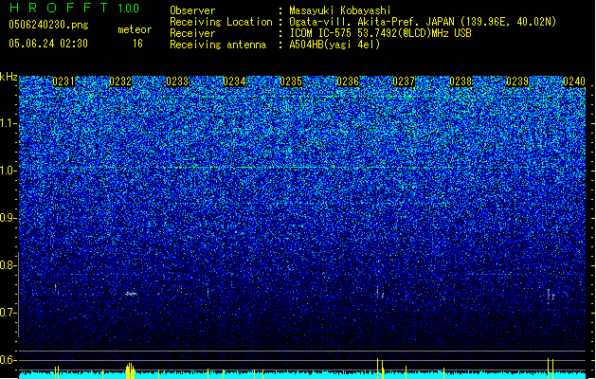Click the 0236 time marker label
Screen dimensions: 596x379
[348, 81]
